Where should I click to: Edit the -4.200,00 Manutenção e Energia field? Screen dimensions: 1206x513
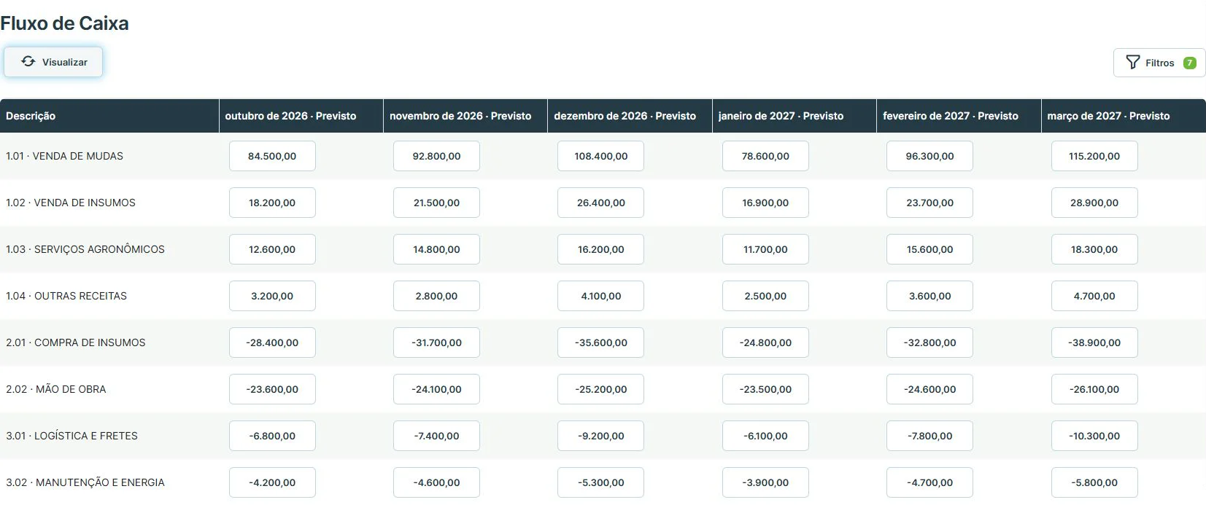pos(272,482)
